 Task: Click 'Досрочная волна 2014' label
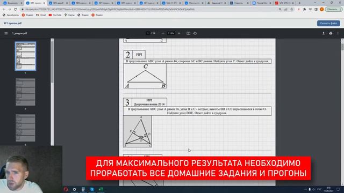tap(149, 104)
